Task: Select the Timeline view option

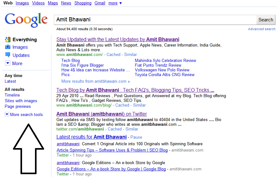Action: coord(12,95)
